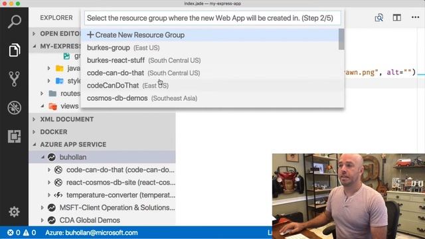
Task: Click the macOS red close window button
Action: (5, 4)
